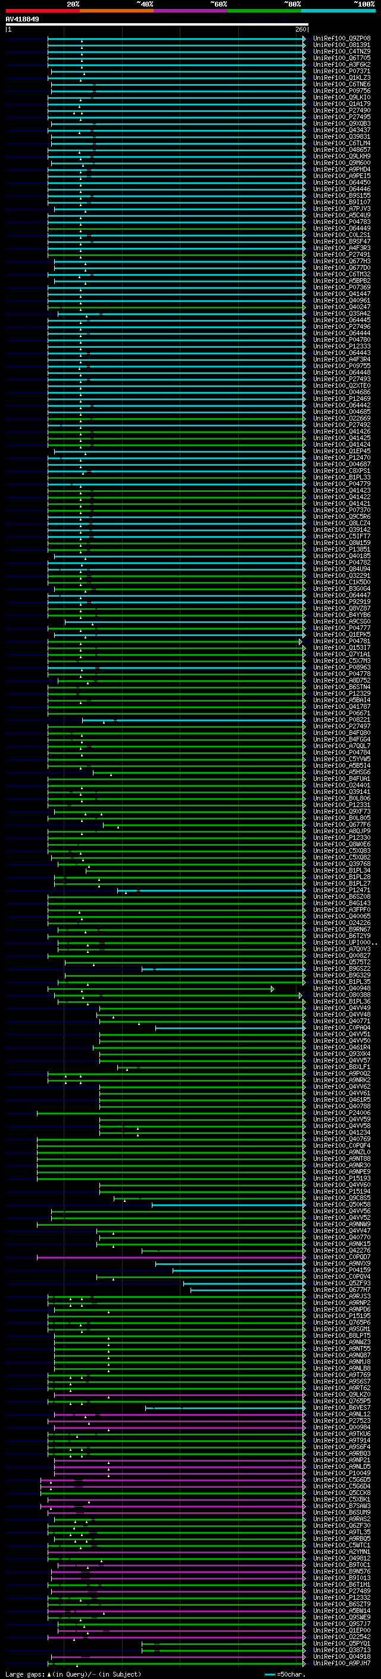
Task: Open hit UniRef100_C4TNZ9
Action: 342,51
